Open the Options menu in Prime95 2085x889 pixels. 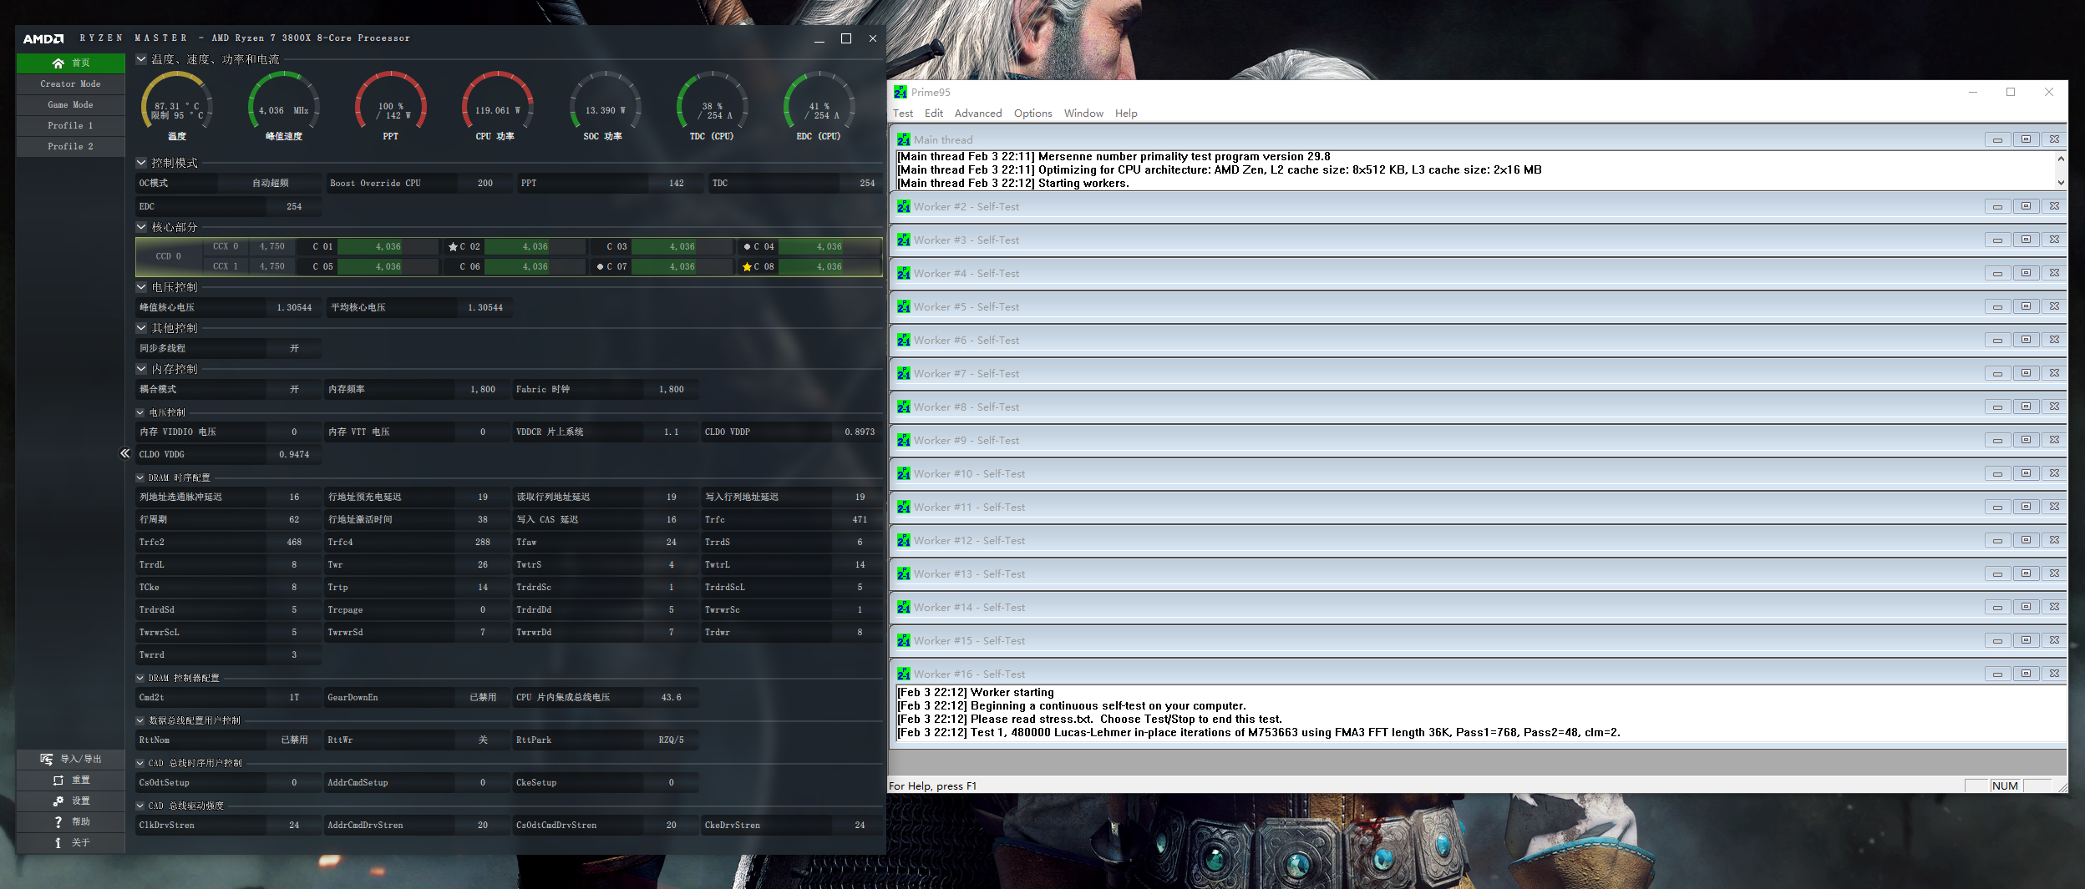click(x=1033, y=114)
